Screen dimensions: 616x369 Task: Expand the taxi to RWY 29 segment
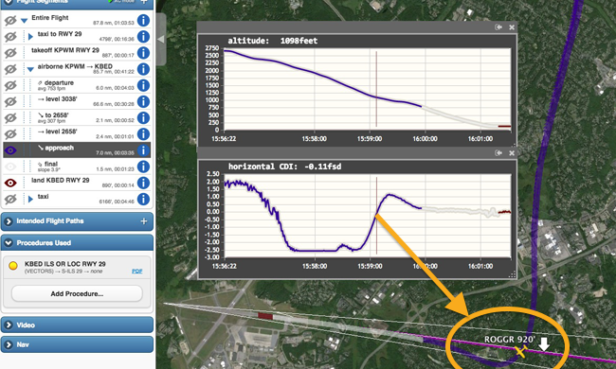pyautogui.click(x=30, y=37)
